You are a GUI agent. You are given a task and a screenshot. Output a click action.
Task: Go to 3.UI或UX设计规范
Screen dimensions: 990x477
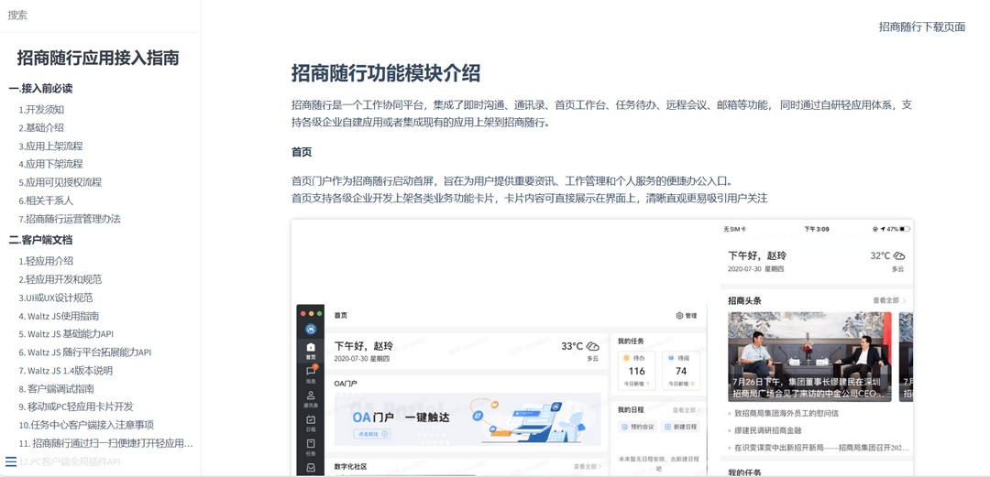click(x=56, y=298)
